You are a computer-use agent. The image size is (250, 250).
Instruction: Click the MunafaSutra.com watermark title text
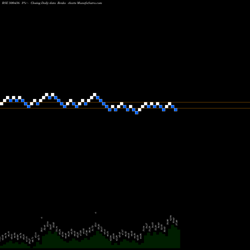pos(89,3)
